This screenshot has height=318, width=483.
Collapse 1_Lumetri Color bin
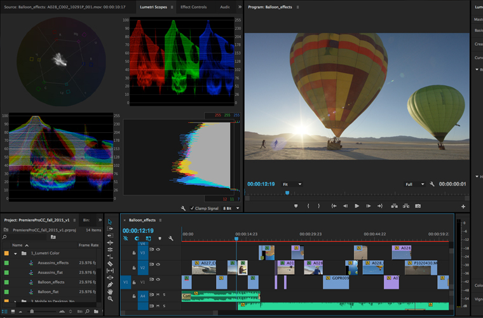15,253
